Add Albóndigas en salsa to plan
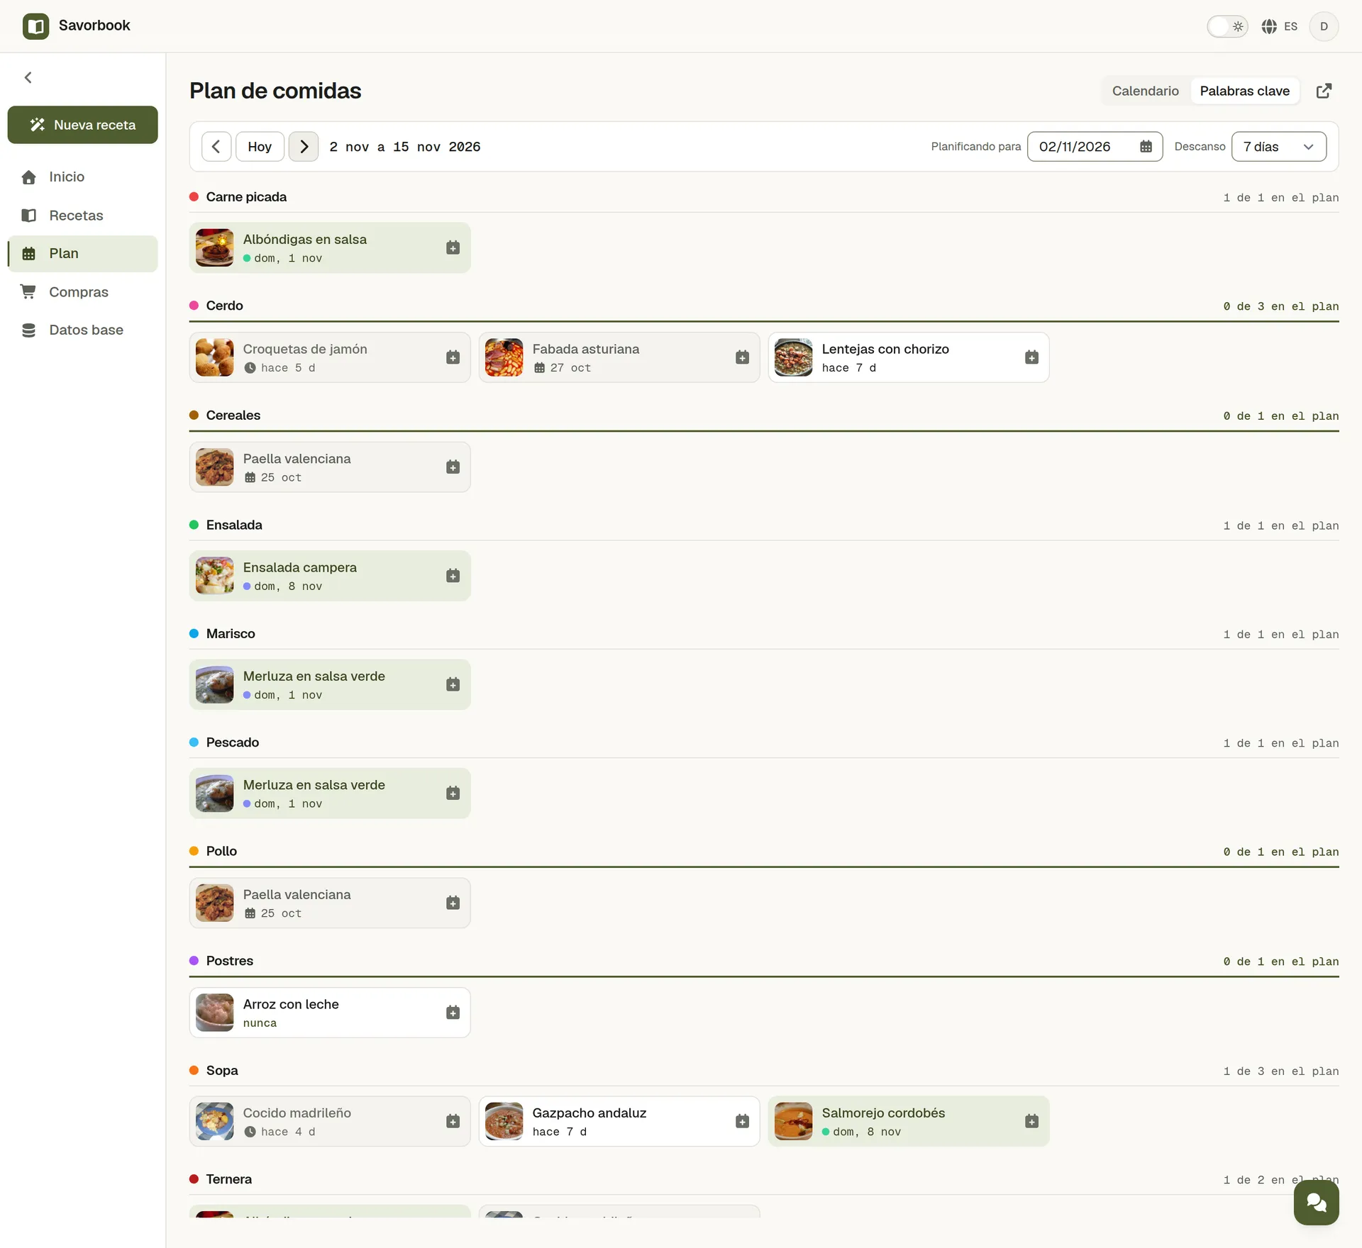Viewport: 1362px width, 1248px height. point(453,247)
